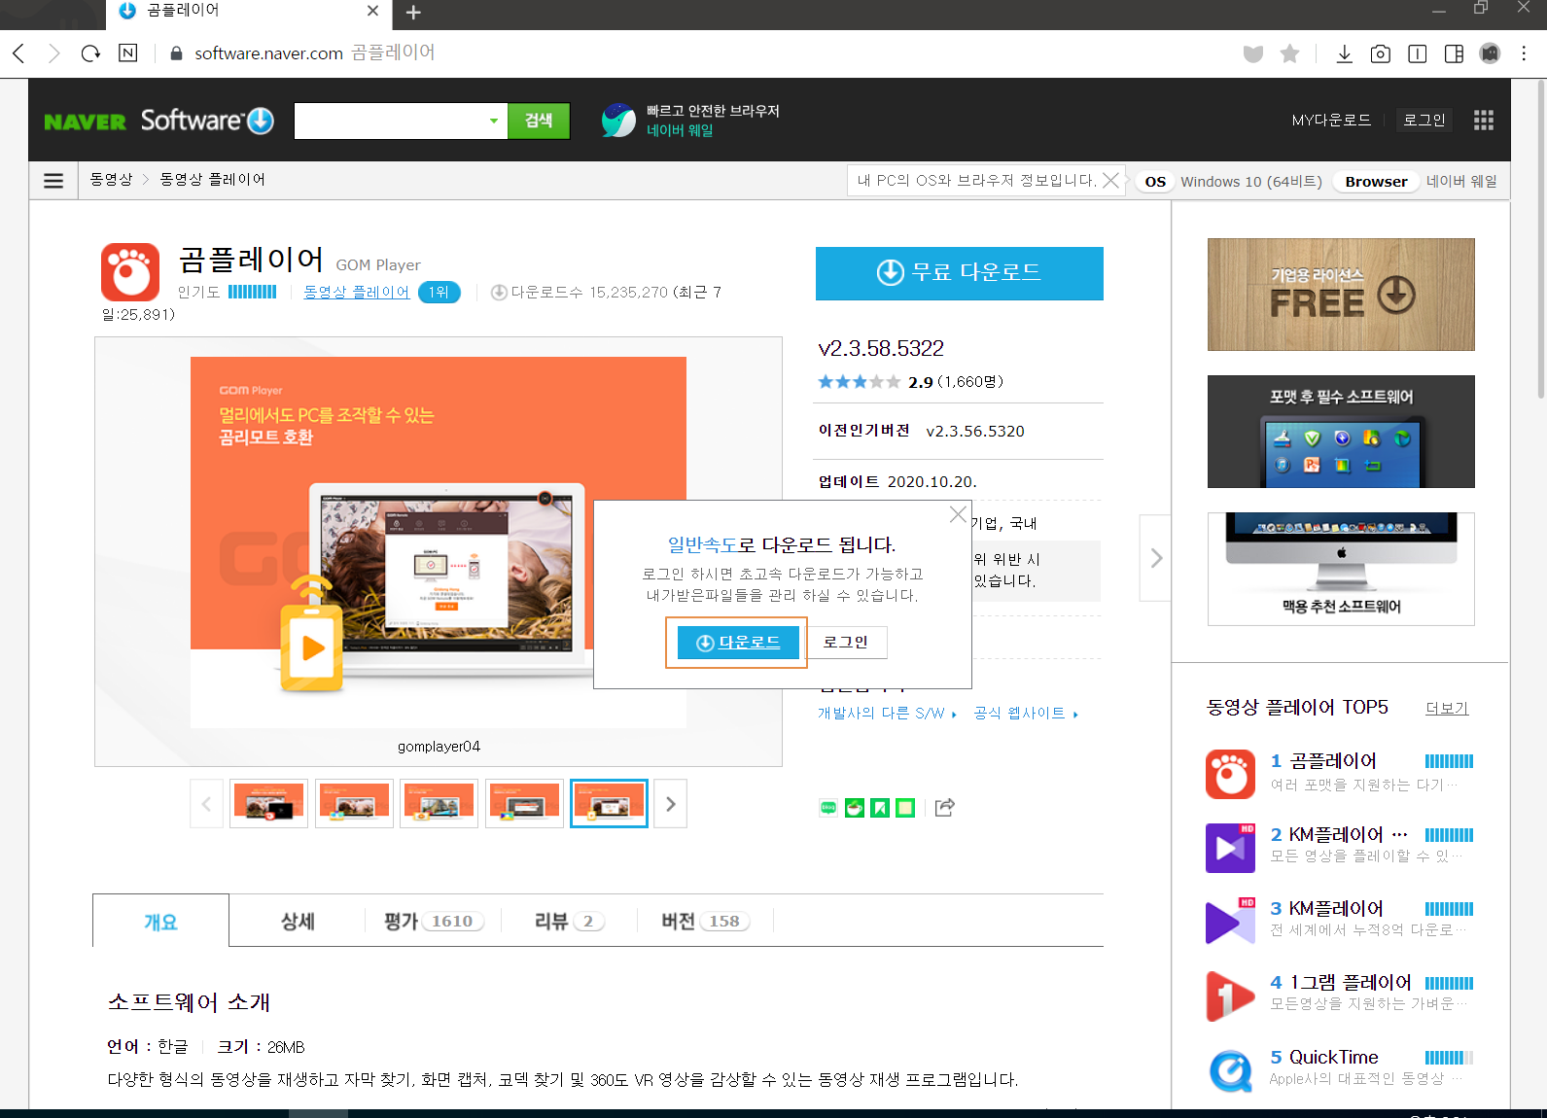Click the Naver Software logo
The width and height of the screenshot is (1547, 1118).
click(159, 121)
